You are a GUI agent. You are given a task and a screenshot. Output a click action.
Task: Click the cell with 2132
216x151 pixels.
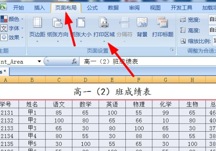point(9,120)
